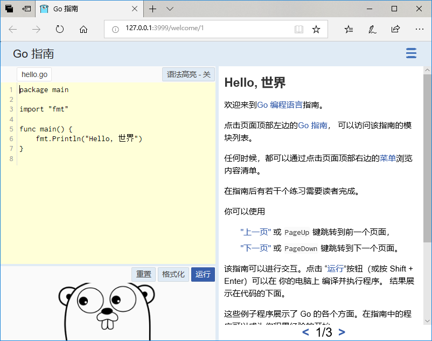Select the hello.go file tab

[x=34, y=74]
